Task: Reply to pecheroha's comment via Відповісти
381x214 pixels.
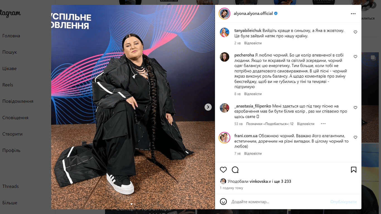Action: tap(253, 94)
